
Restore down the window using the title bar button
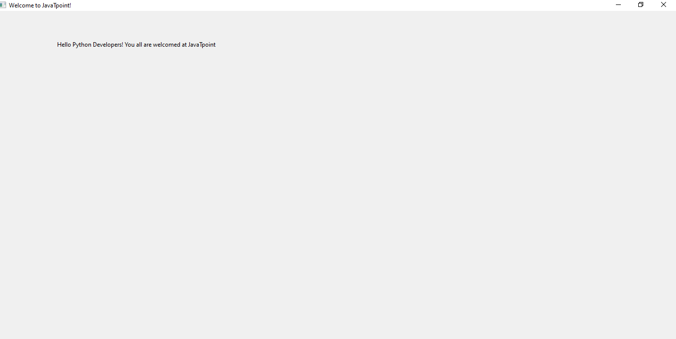coord(641,5)
